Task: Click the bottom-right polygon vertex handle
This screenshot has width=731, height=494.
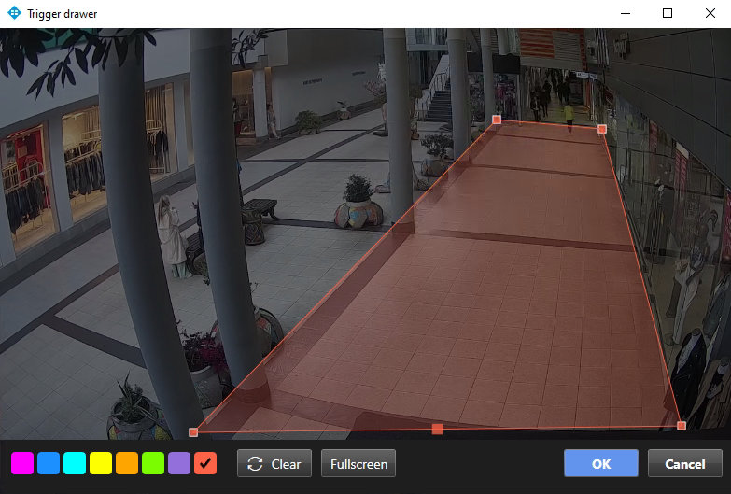Action: [682, 426]
